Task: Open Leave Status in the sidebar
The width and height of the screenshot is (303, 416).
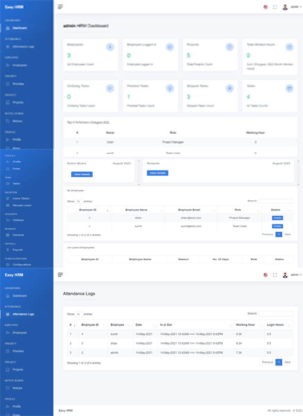Action: (21, 198)
